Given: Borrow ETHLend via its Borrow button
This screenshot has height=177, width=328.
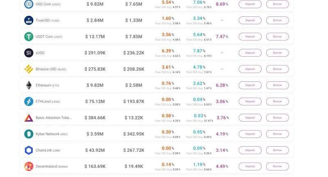Looking at the screenshot, I should tap(277, 101).
